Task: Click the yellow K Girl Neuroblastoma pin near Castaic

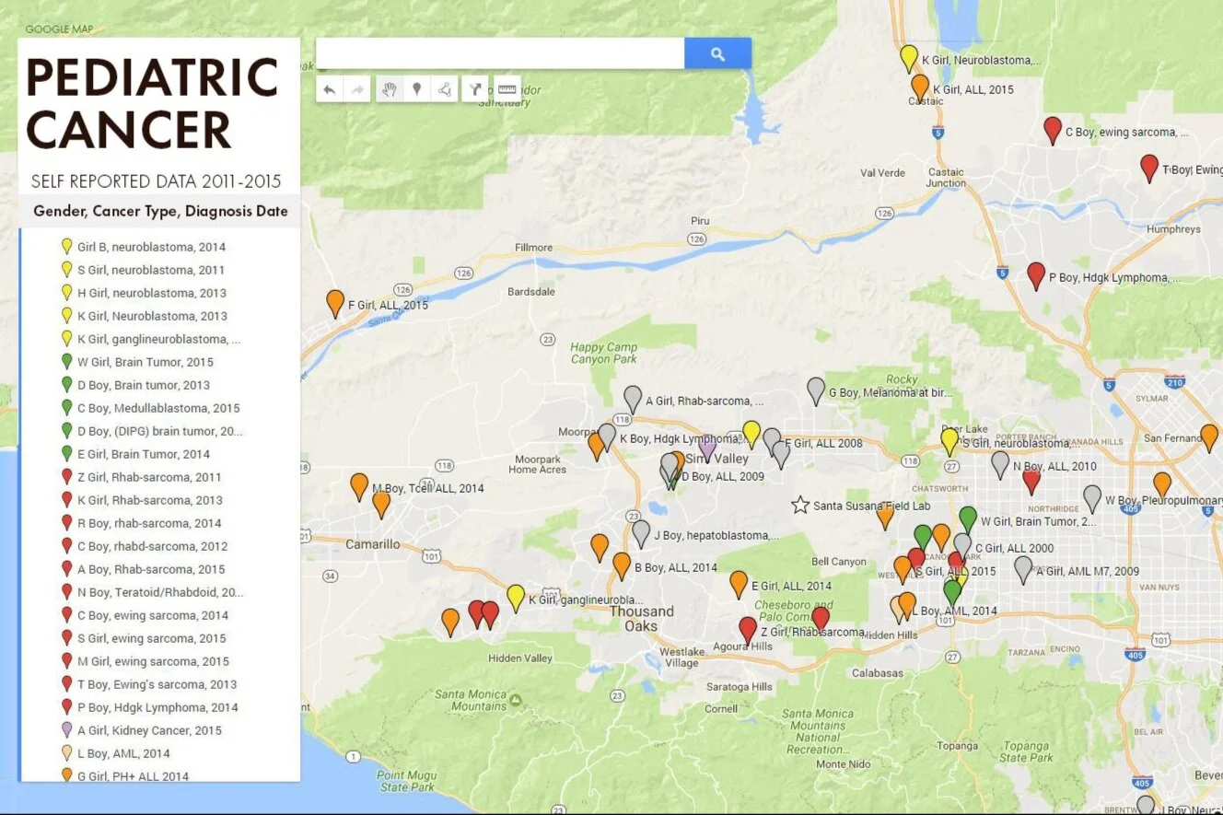Action: coord(908,58)
